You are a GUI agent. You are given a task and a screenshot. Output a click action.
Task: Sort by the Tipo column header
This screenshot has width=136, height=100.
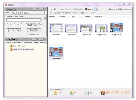[x=77, y=17]
